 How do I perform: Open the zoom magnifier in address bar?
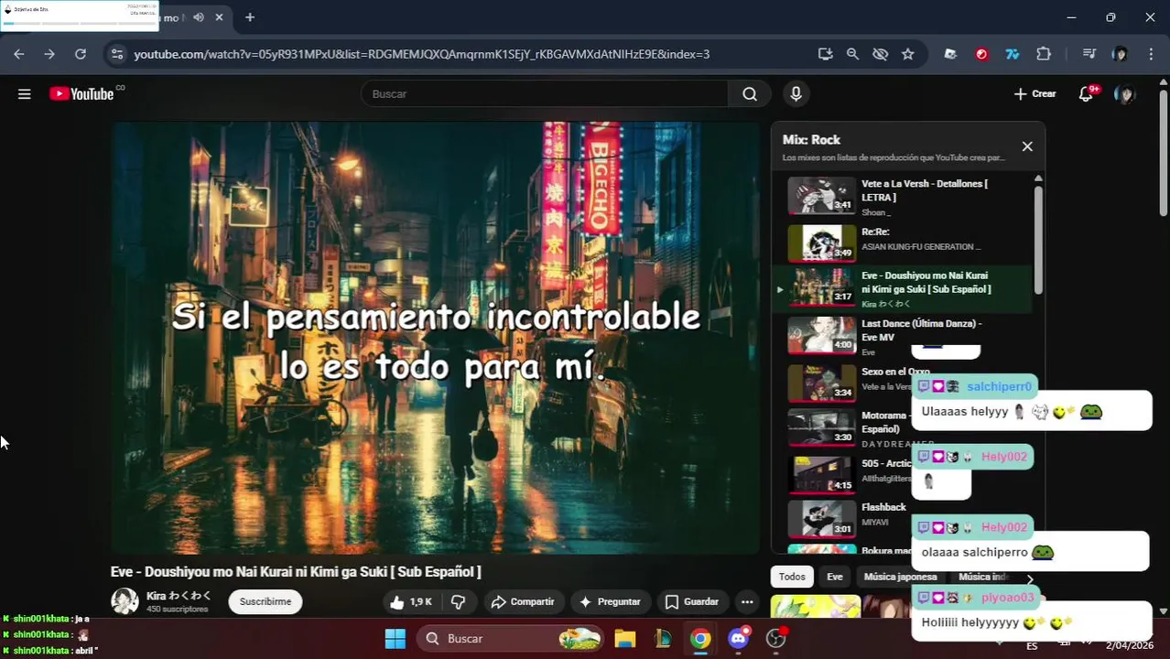click(x=852, y=54)
